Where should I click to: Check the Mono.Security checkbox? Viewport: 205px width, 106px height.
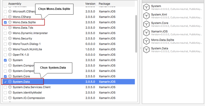(5, 39)
